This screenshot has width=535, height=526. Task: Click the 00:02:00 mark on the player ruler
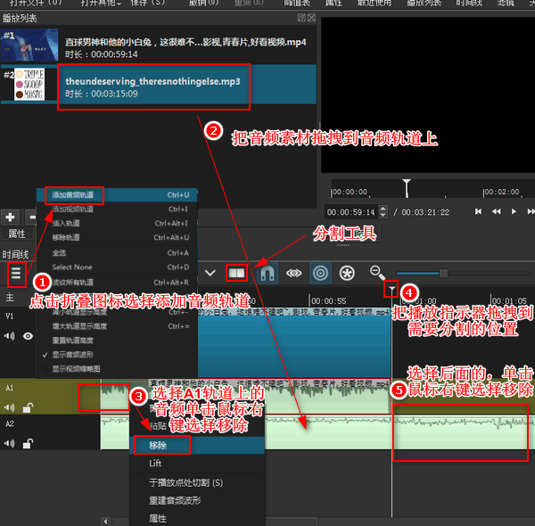point(502,192)
